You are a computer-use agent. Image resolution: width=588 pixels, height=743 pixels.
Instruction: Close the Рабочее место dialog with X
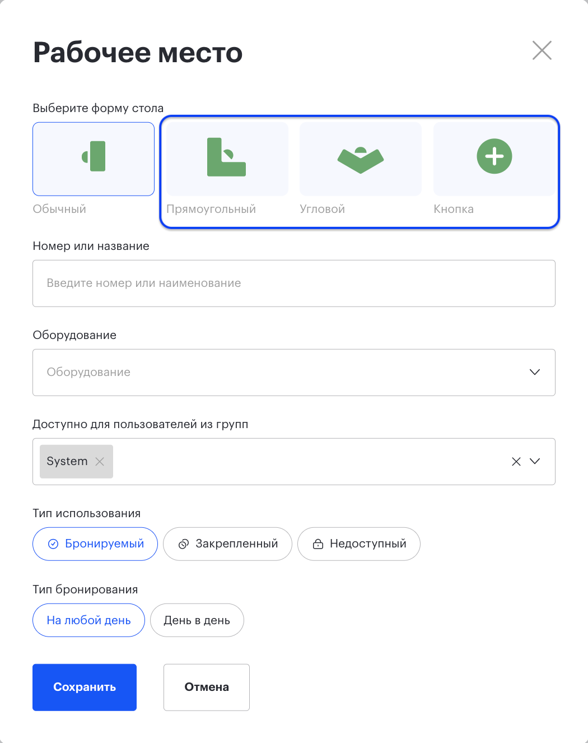542,50
